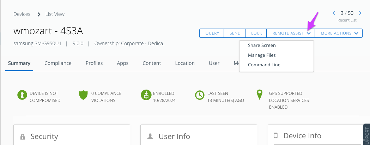
Task: Select Command Line menu option
Action: [264, 65]
